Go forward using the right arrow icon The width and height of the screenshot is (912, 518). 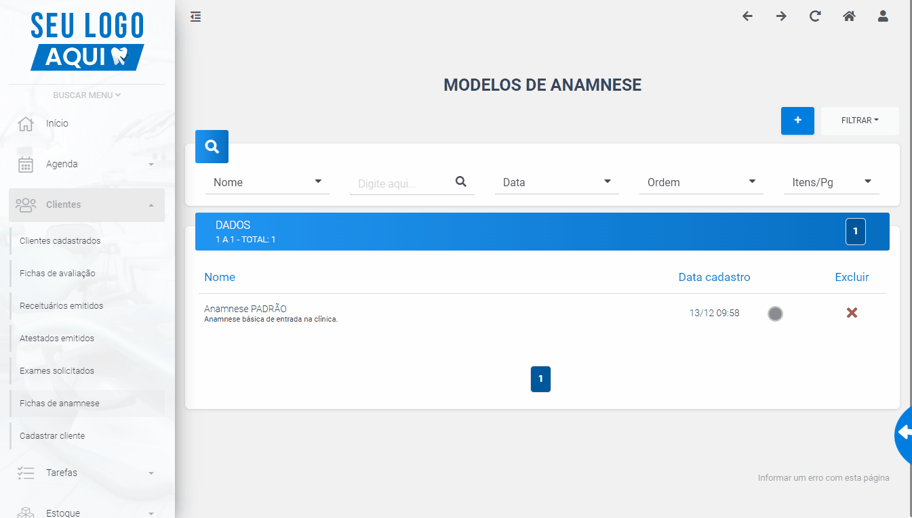click(781, 16)
